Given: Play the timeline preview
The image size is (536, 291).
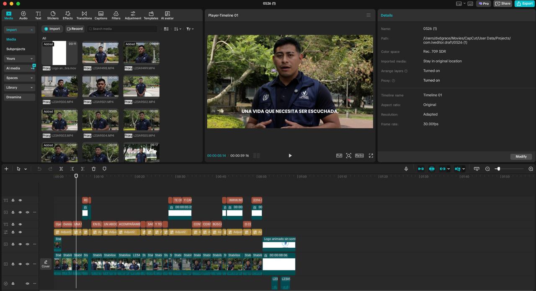Looking at the screenshot, I should click(290, 155).
